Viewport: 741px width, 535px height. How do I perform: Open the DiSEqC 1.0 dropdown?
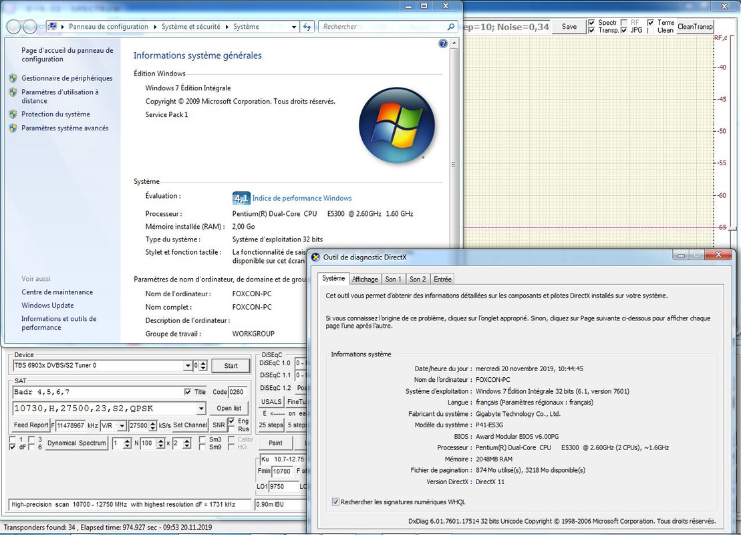point(300,363)
